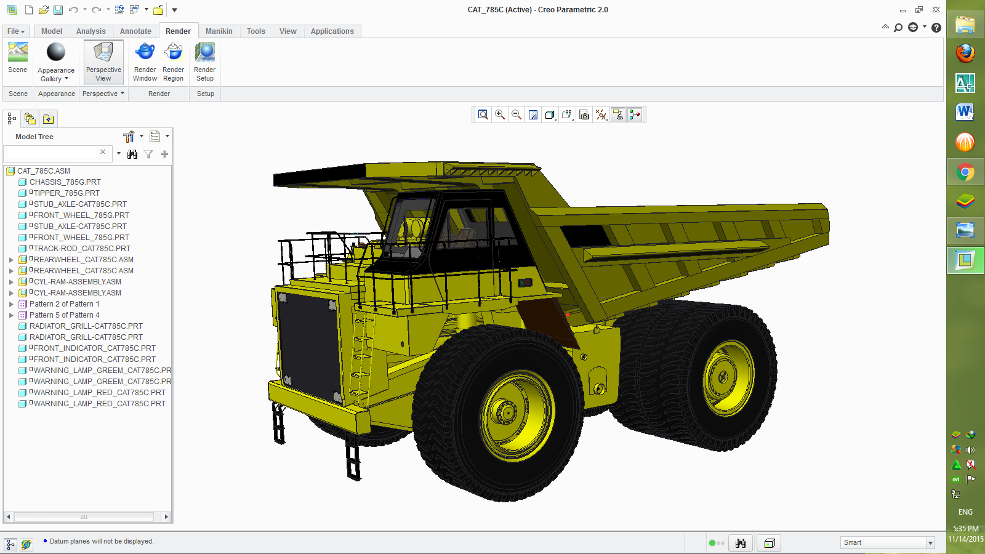
Task: Open Google Chrome from taskbar
Action: click(x=965, y=172)
